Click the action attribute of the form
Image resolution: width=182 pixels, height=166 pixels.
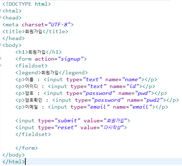pyautogui.click(x=45, y=59)
